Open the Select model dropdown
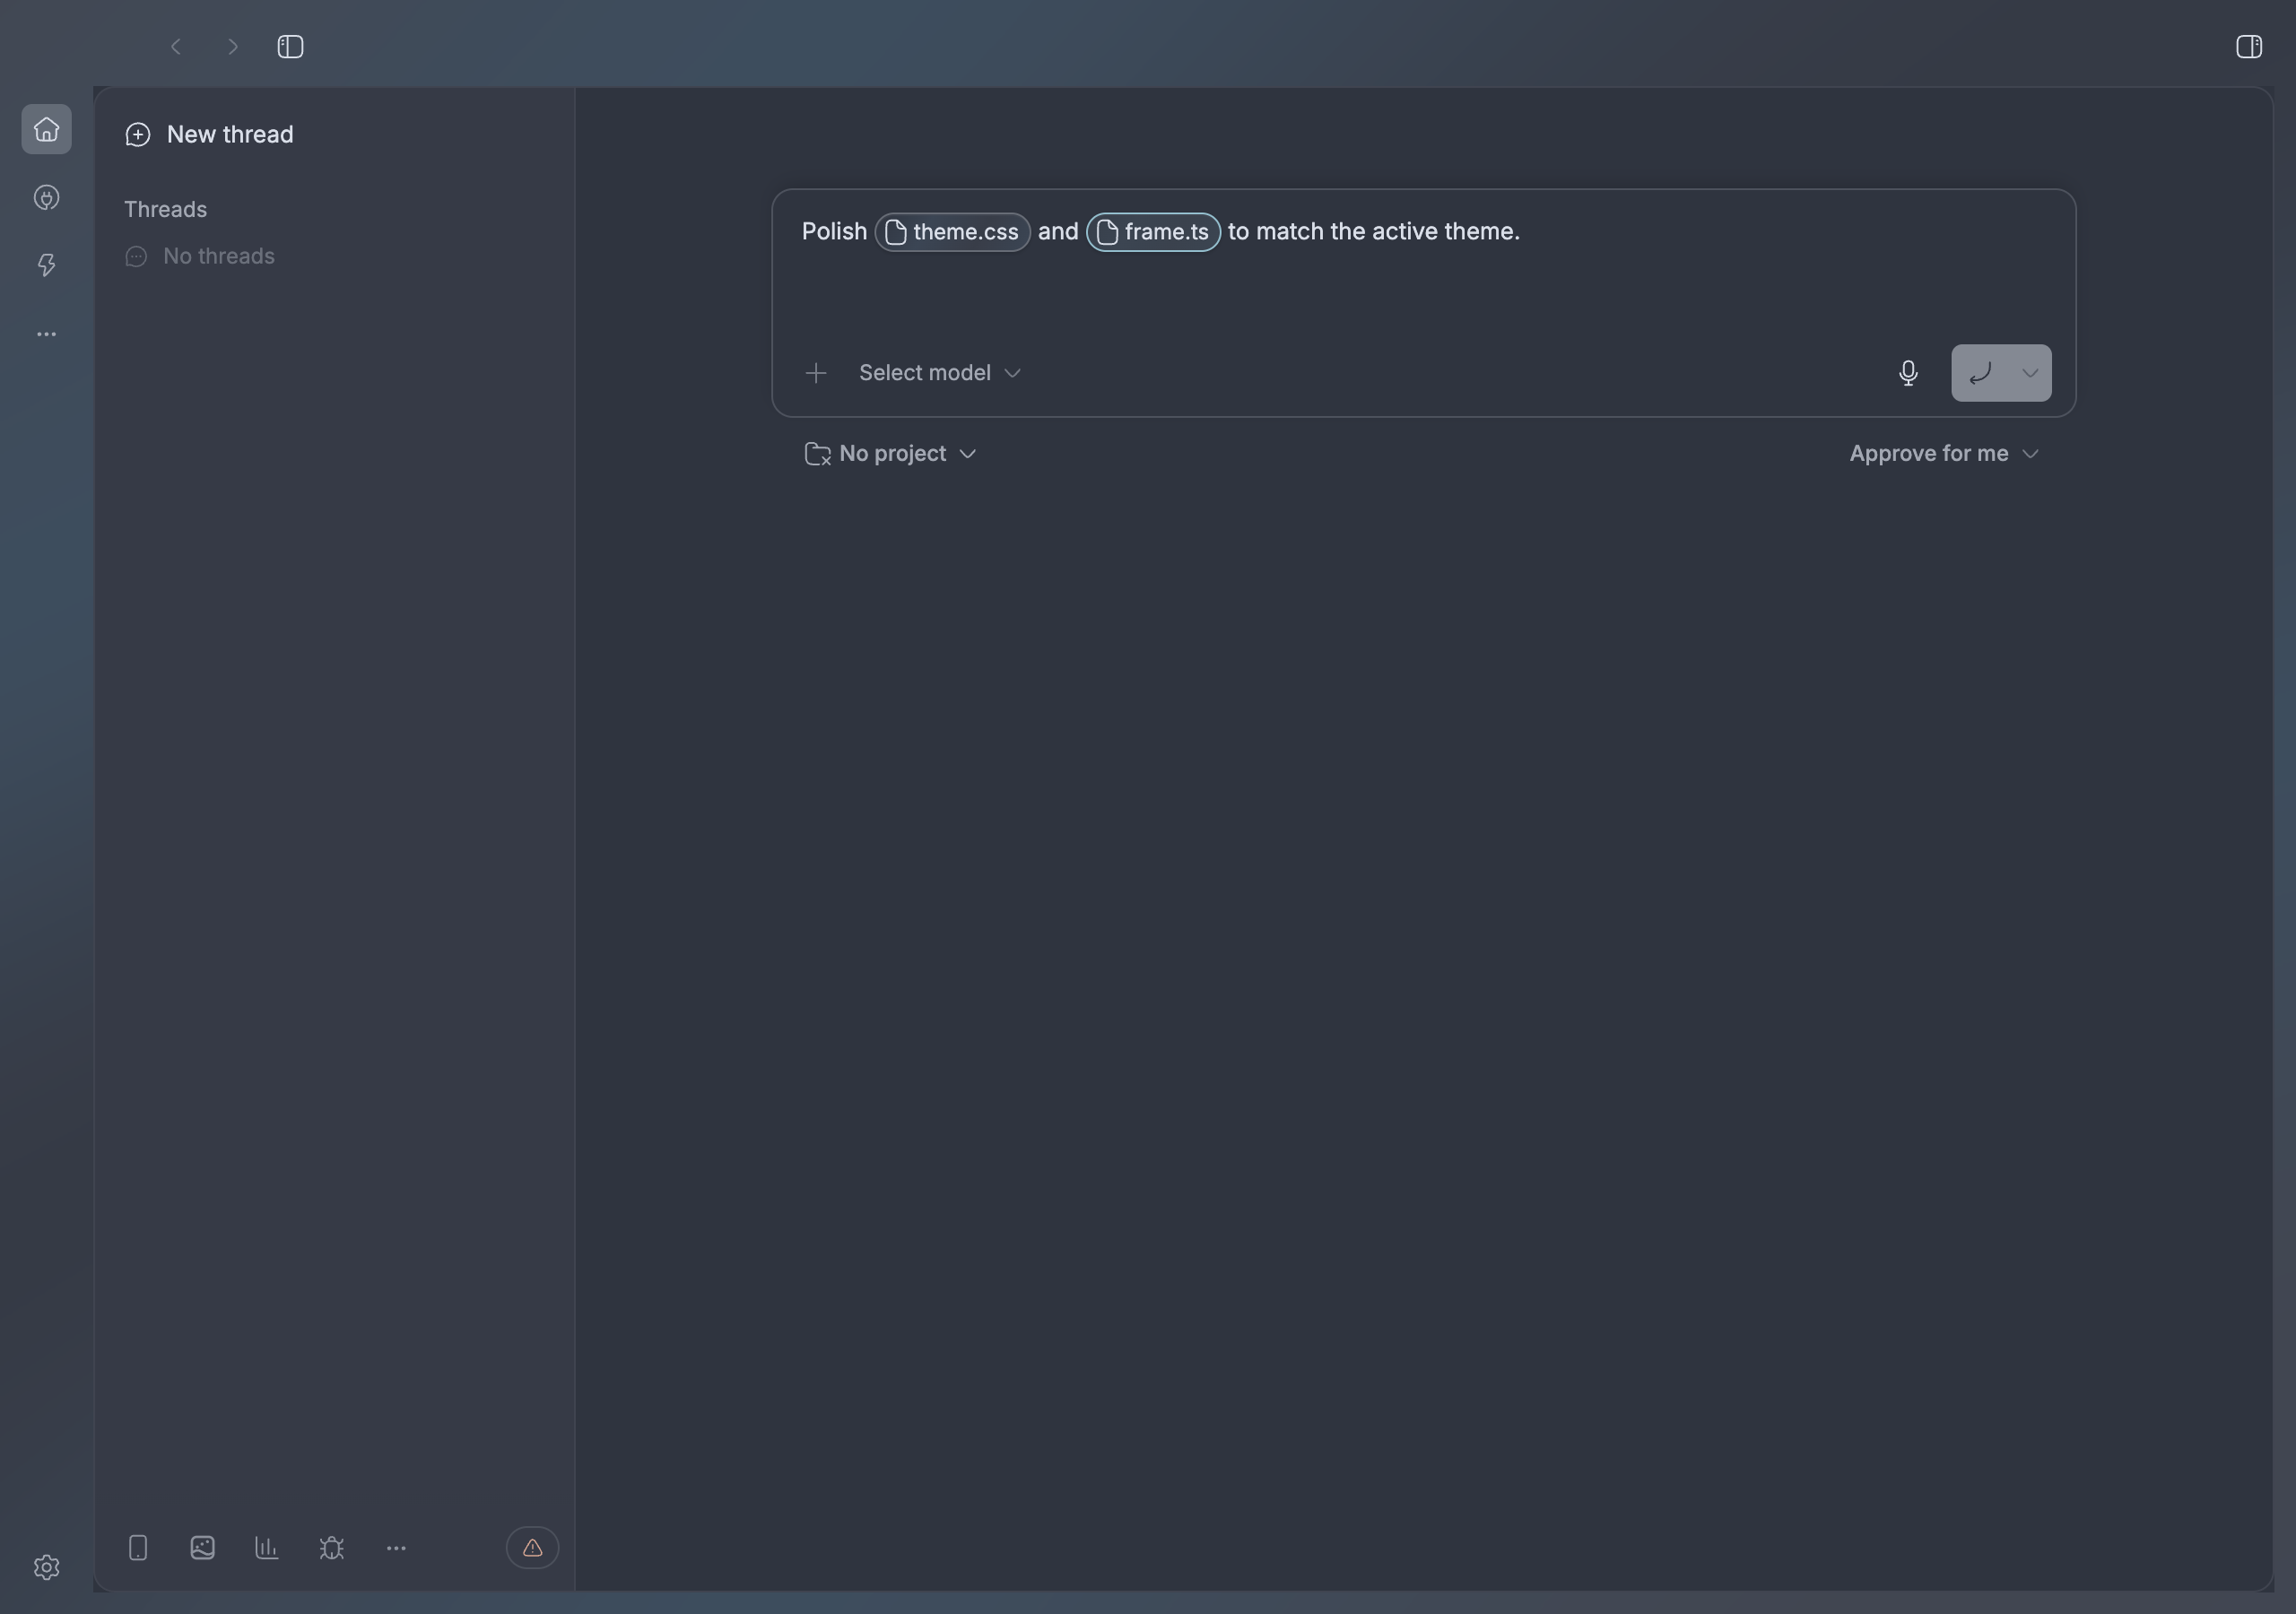Image resolution: width=2296 pixels, height=1614 pixels. point(940,373)
